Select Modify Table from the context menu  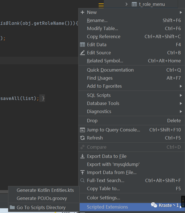click(103, 28)
